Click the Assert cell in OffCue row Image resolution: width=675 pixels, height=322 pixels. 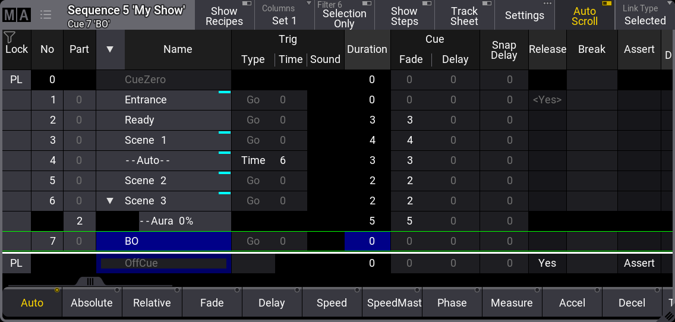pyautogui.click(x=639, y=263)
